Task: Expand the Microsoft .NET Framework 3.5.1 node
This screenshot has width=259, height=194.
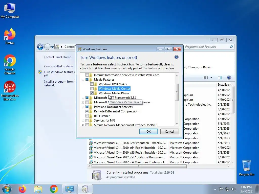Action: coord(83,98)
